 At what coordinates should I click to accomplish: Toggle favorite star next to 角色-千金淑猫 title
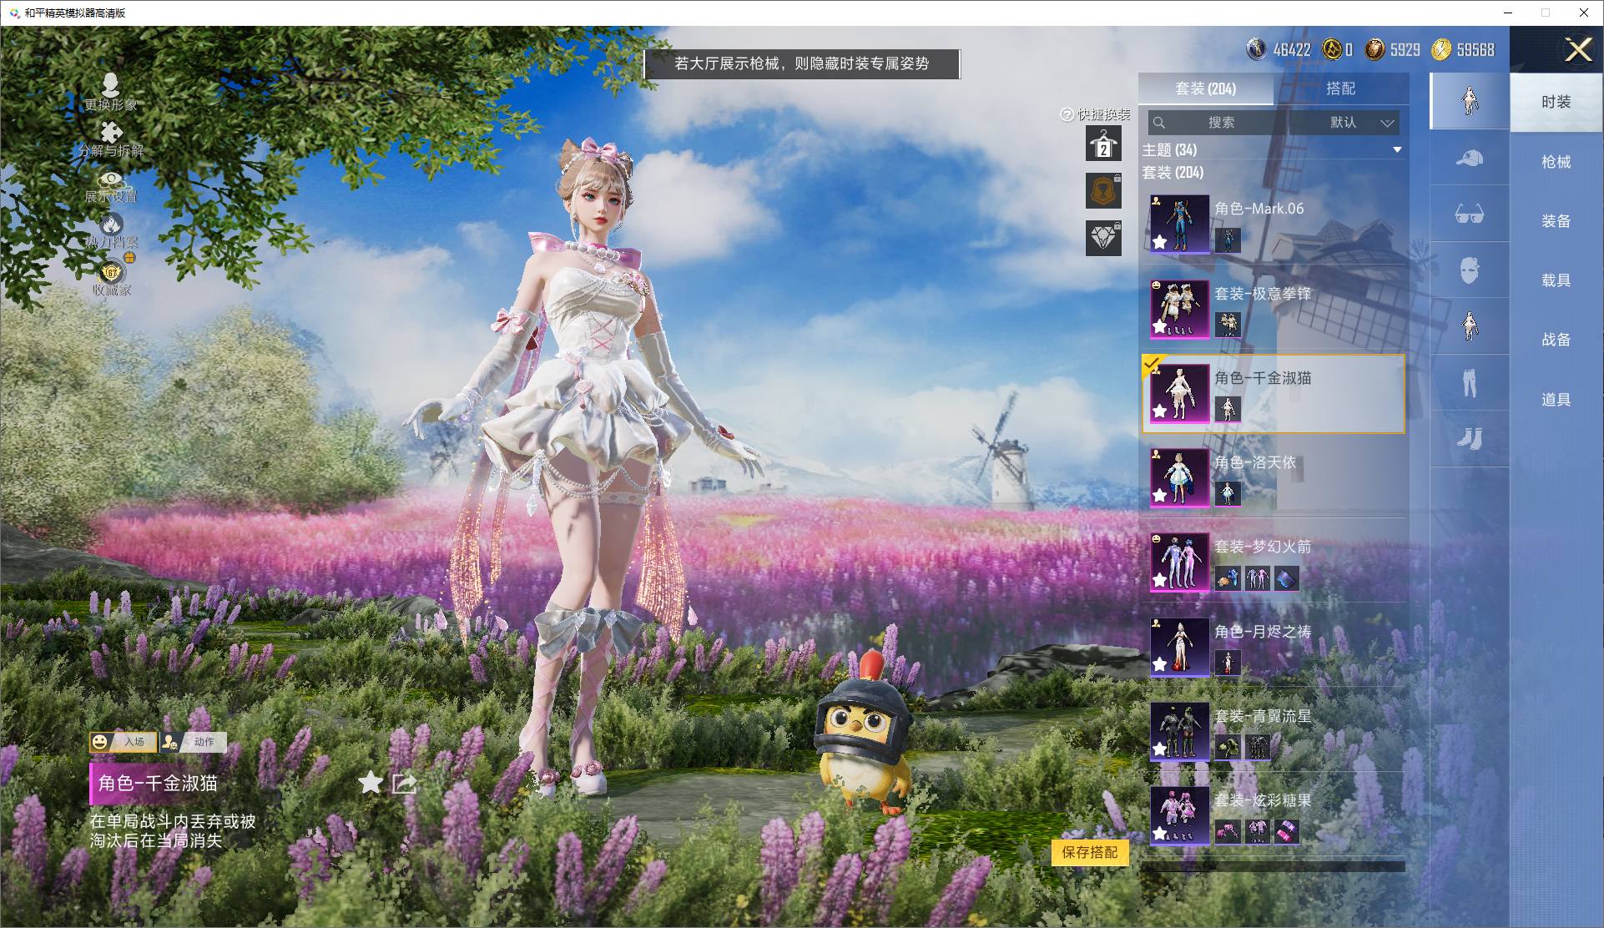tap(371, 783)
